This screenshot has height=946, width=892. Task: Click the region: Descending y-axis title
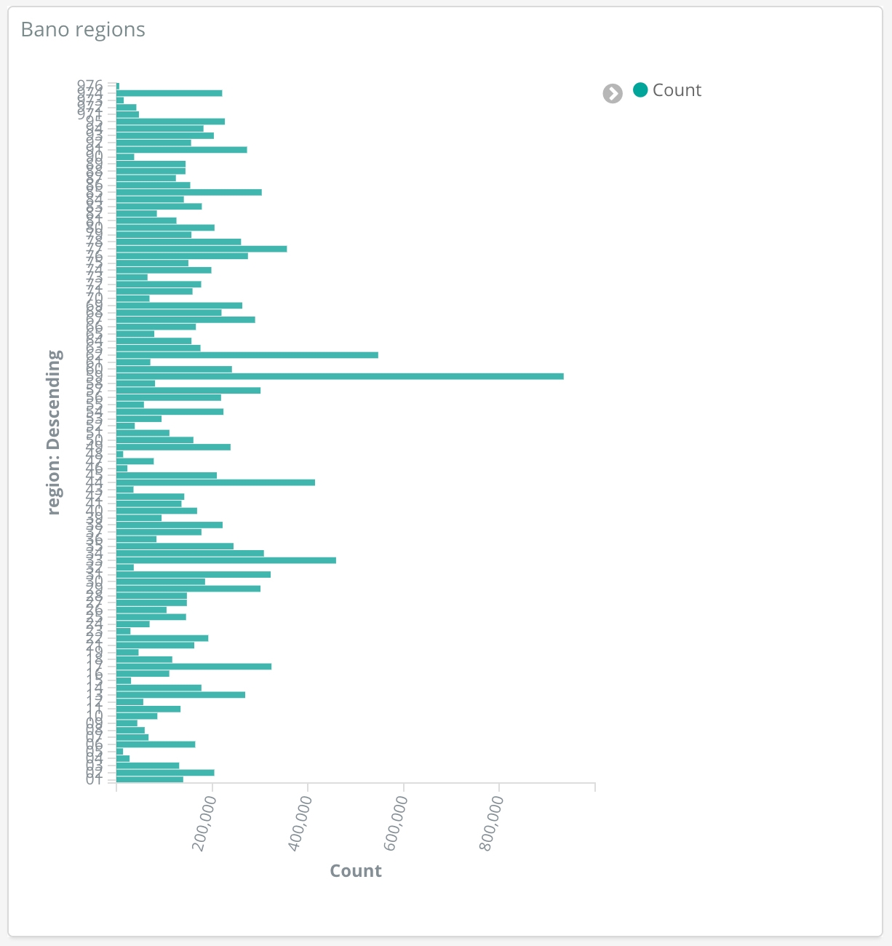pyautogui.click(x=55, y=432)
